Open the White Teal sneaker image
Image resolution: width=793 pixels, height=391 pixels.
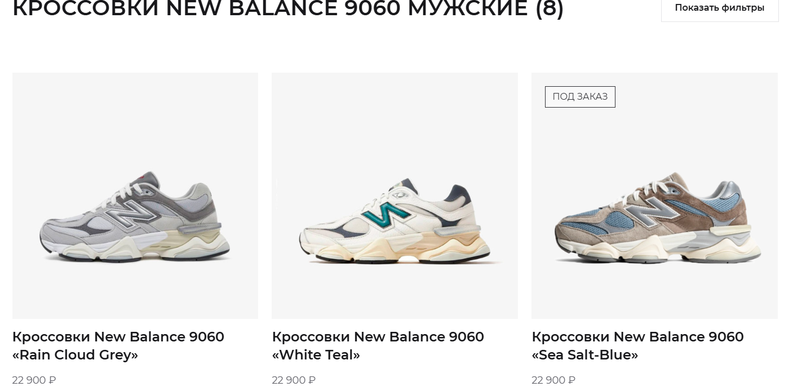[395, 195]
